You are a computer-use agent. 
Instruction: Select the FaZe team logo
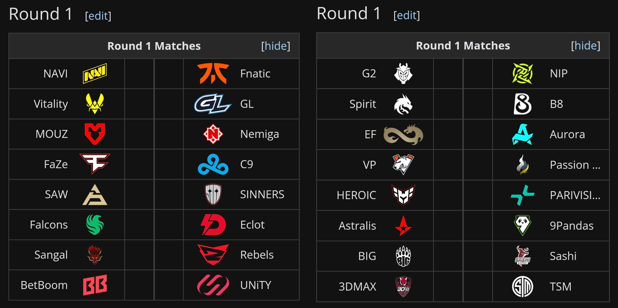(95, 164)
